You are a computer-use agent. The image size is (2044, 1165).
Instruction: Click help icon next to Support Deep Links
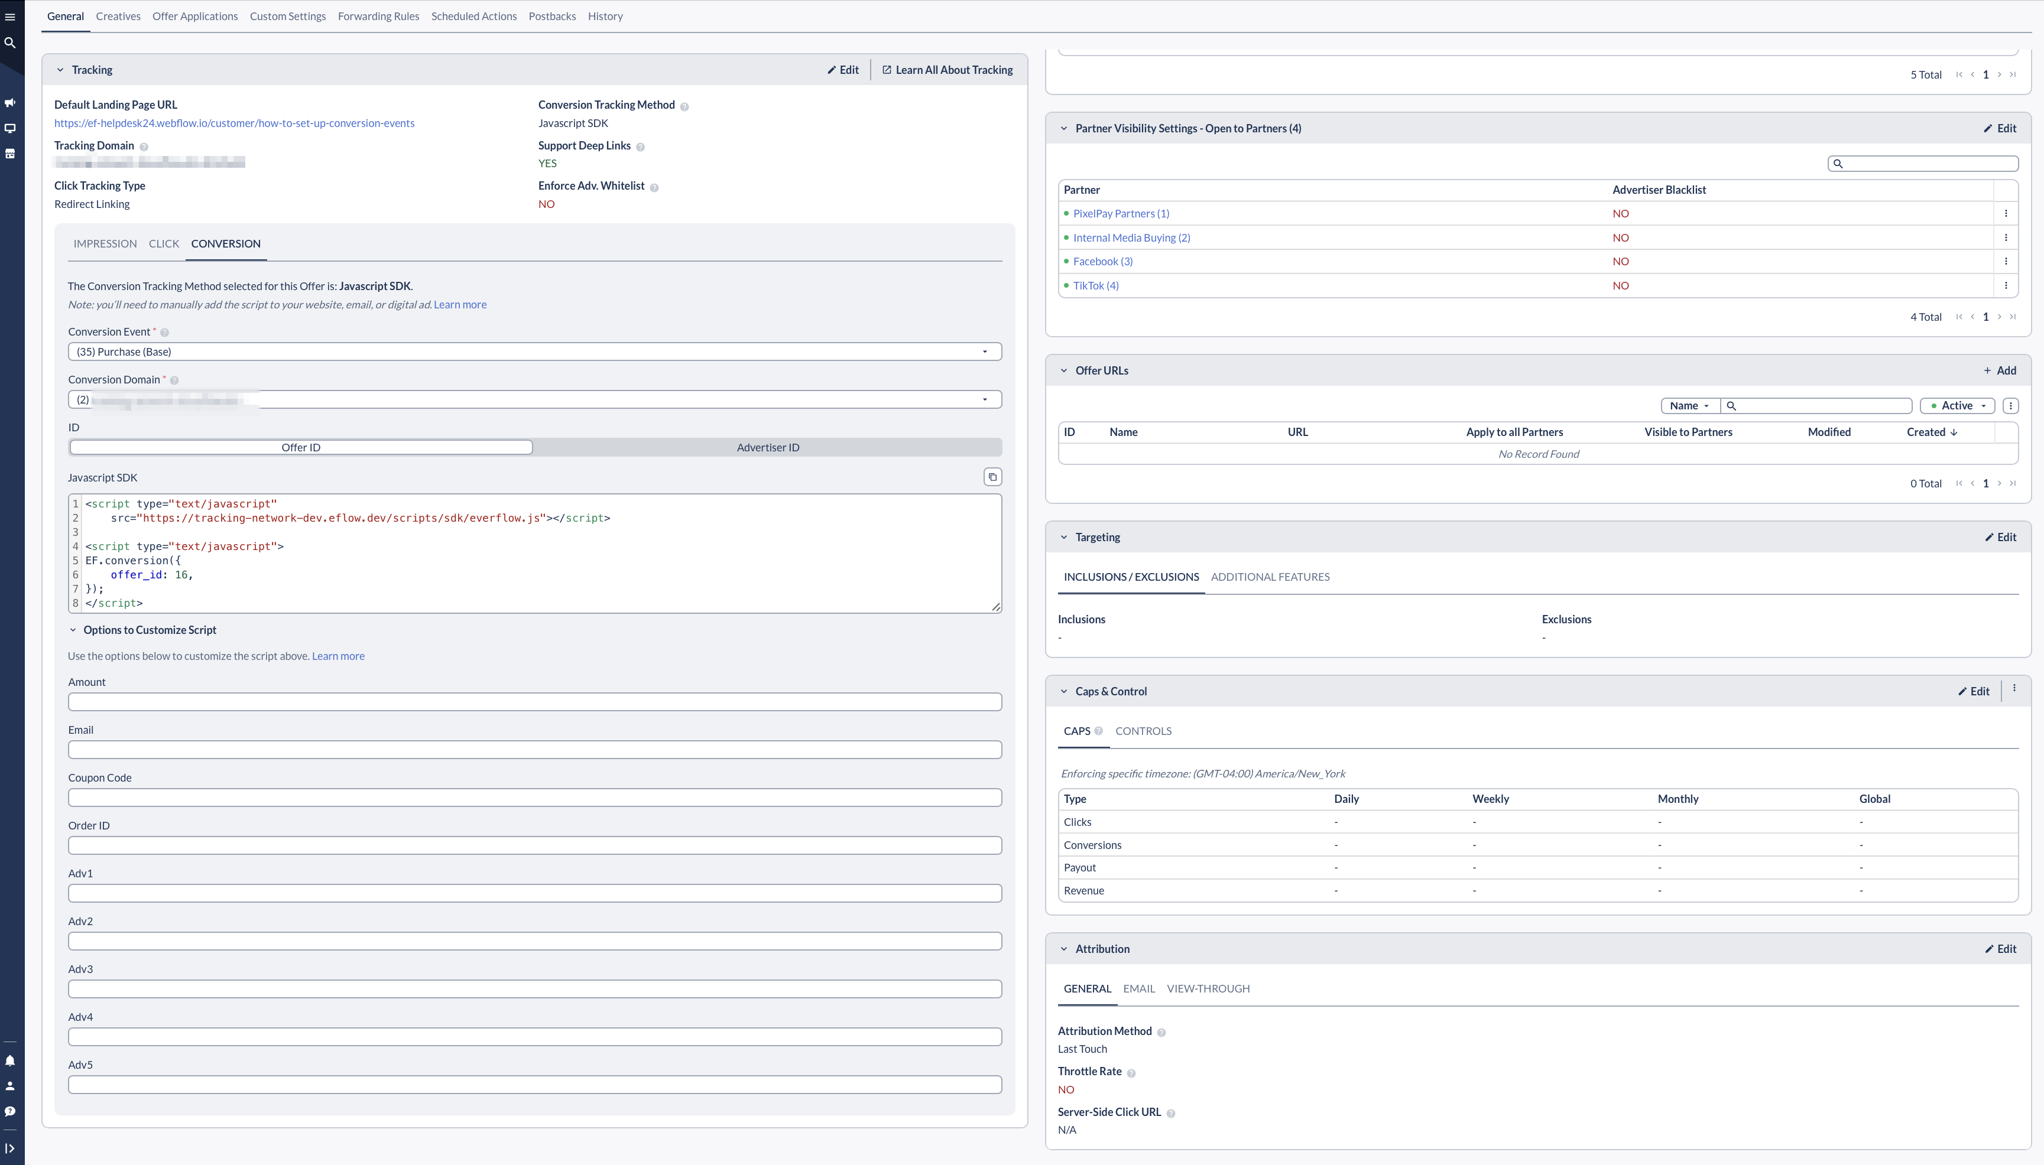640,147
